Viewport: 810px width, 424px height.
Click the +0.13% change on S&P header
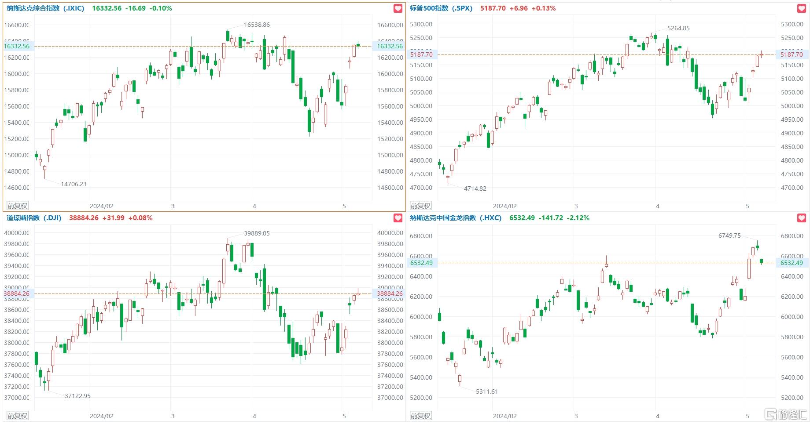pyautogui.click(x=544, y=8)
